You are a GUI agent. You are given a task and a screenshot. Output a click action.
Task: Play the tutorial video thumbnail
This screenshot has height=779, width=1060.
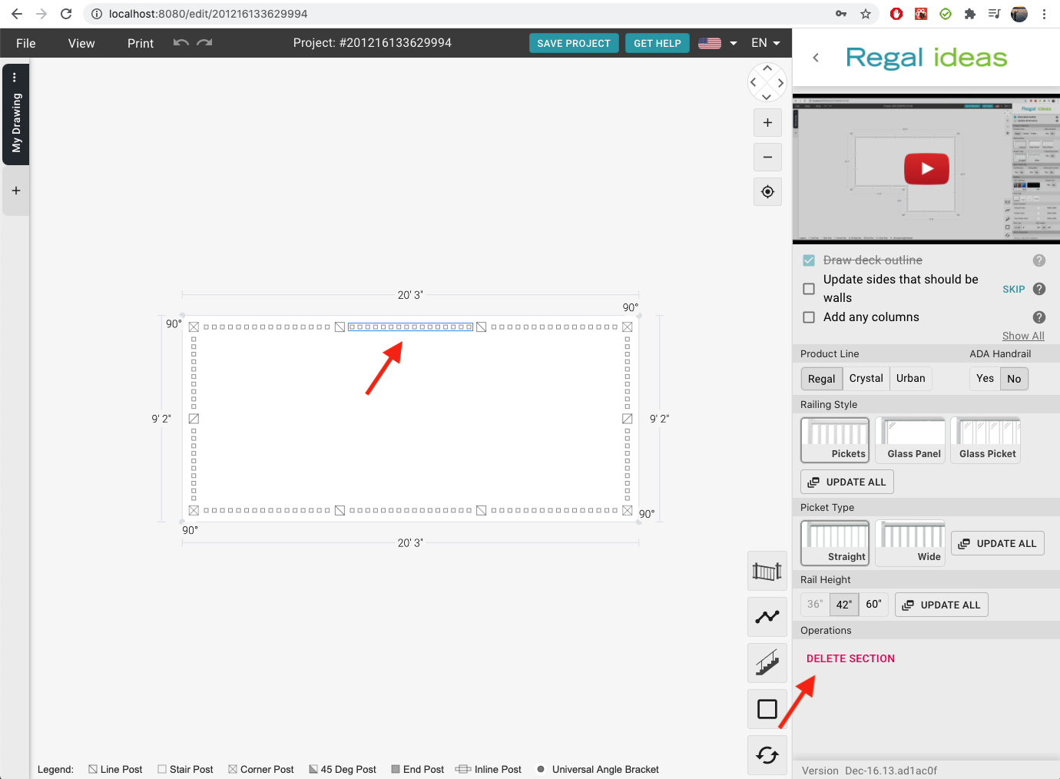tap(926, 168)
